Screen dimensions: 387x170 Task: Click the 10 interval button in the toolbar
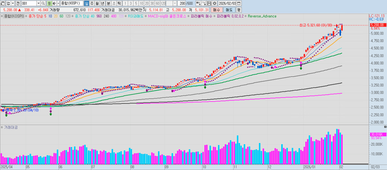[x=141, y=3]
